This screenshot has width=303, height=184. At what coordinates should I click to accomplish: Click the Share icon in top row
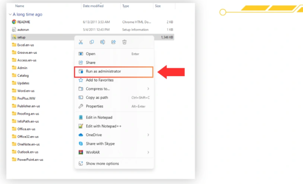113,42
